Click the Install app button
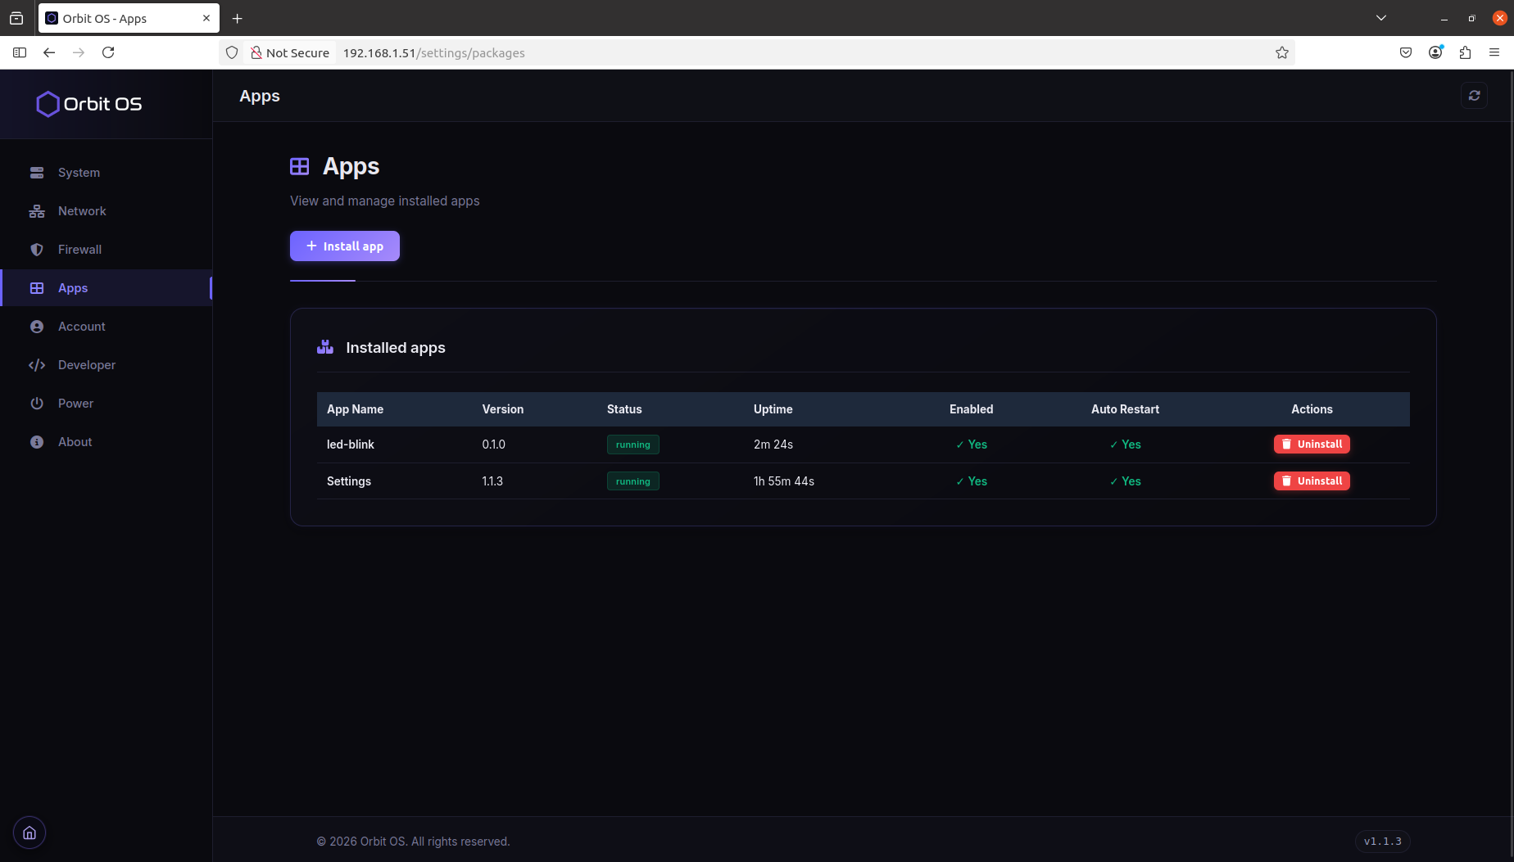 pos(345,246)
